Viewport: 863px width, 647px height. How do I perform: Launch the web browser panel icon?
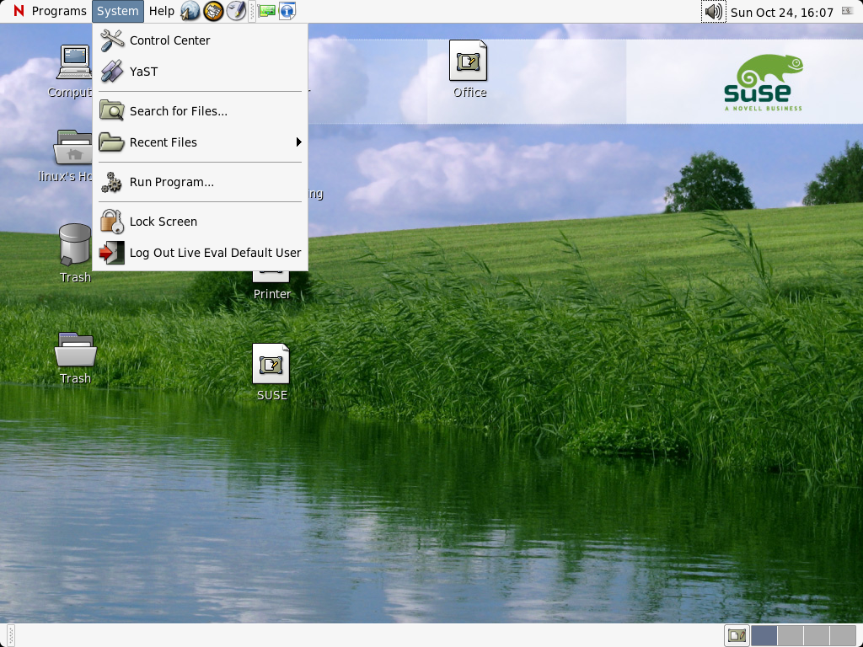(x=190, y=11)
